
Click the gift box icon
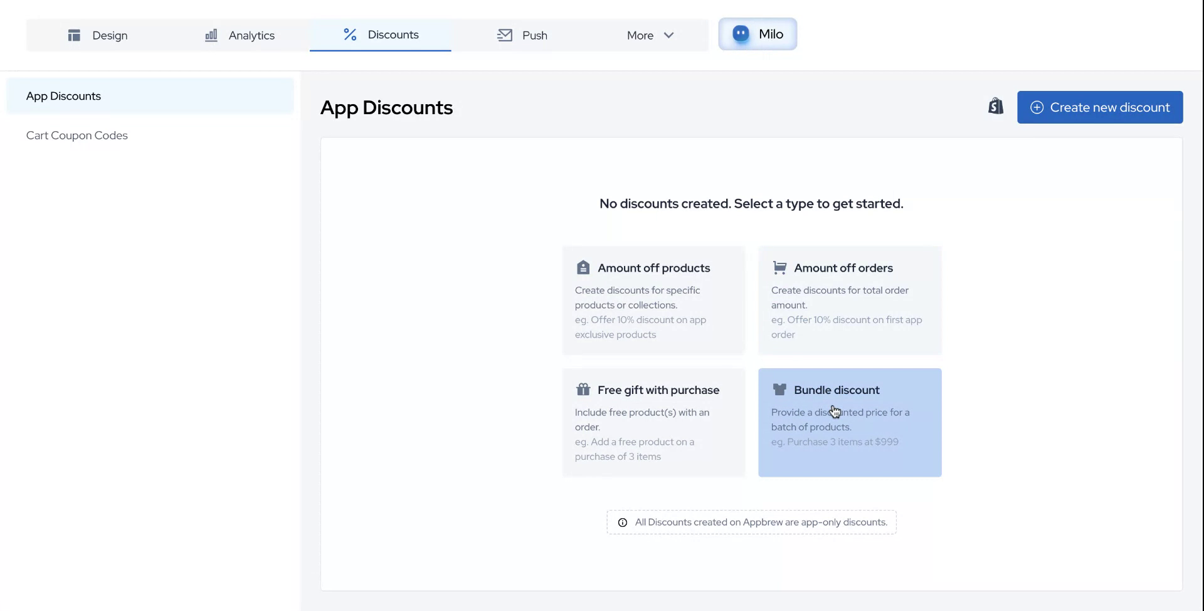point(583,390)
